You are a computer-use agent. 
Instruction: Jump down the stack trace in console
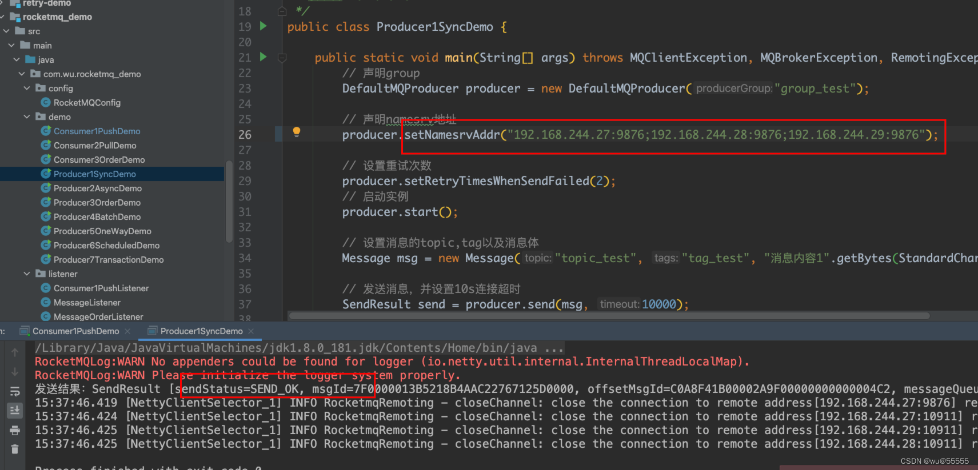(x=15, y=372)
